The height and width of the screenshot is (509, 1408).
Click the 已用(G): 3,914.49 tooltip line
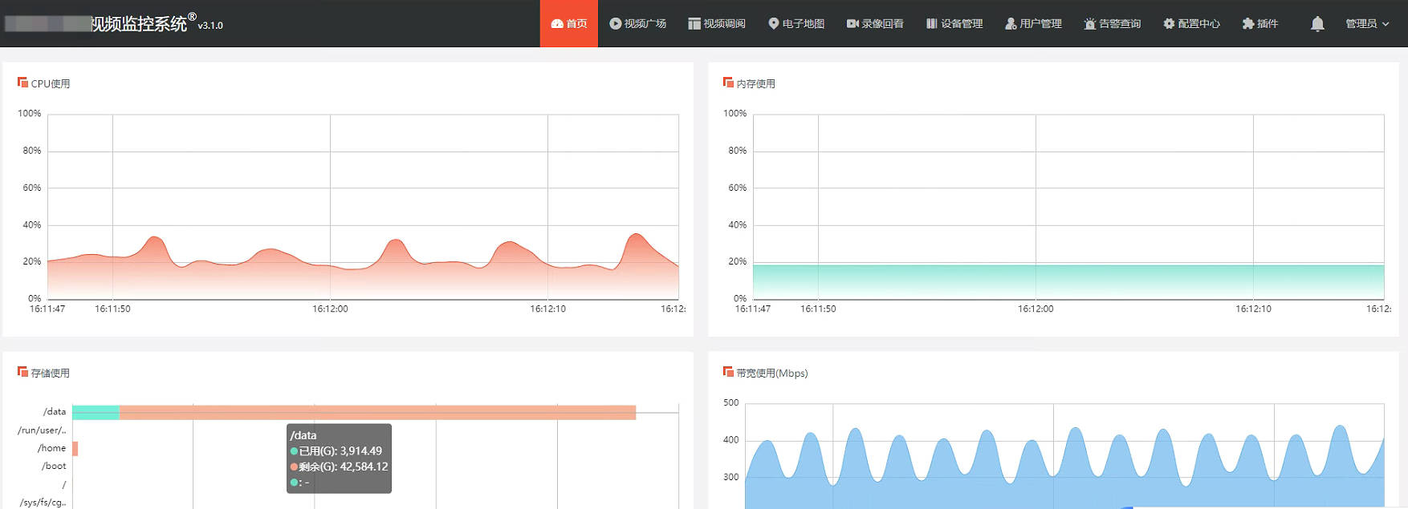pos(336,451)
